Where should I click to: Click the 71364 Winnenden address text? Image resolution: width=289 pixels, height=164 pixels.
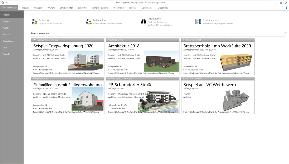(x=117, y=108)
